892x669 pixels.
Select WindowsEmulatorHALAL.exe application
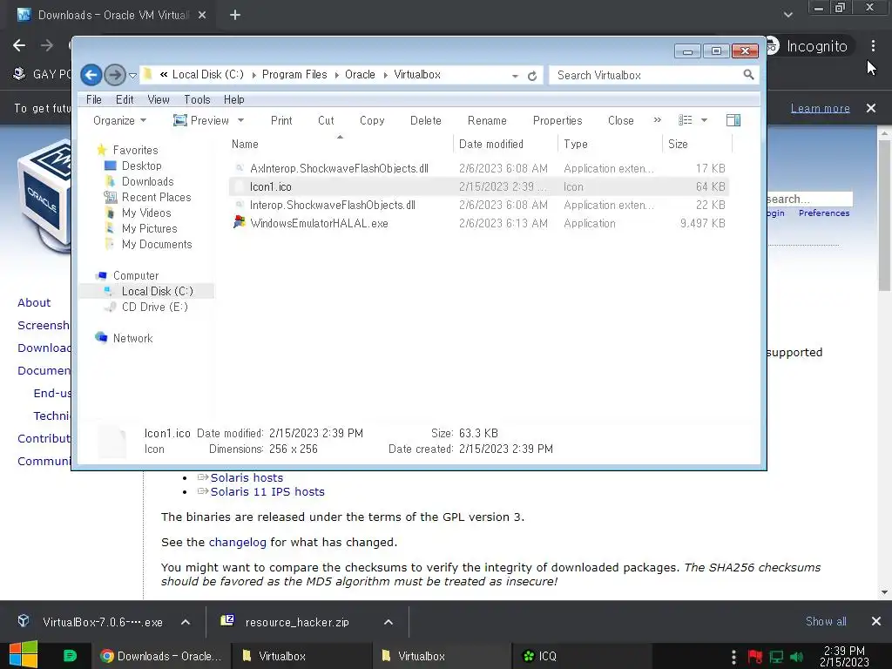(x=478, y=223)
